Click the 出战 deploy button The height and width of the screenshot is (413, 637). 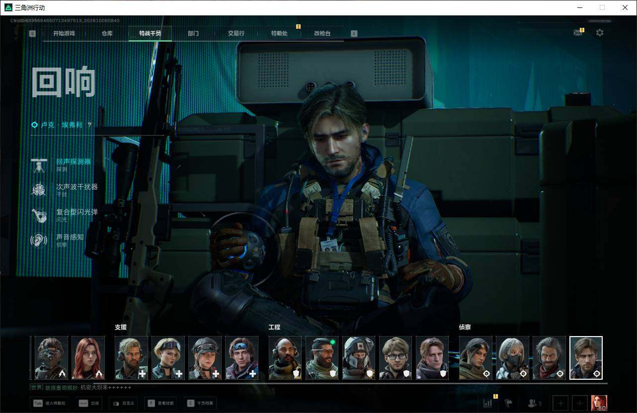[89, 404]
